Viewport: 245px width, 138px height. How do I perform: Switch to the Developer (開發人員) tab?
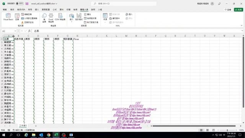tap(84, 10)
